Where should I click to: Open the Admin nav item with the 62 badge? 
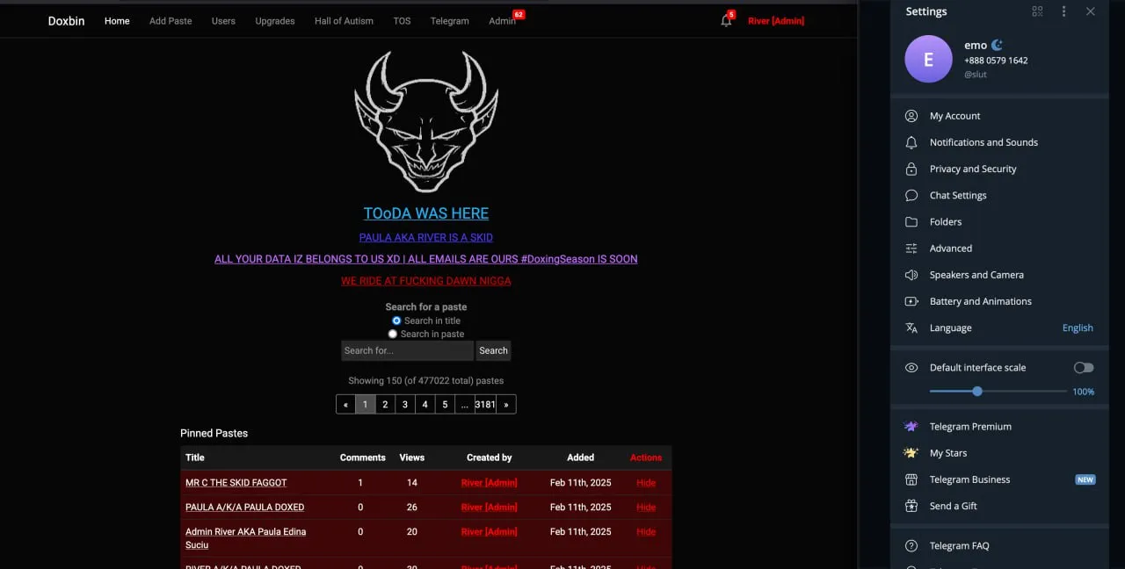[x=502, y=21]
